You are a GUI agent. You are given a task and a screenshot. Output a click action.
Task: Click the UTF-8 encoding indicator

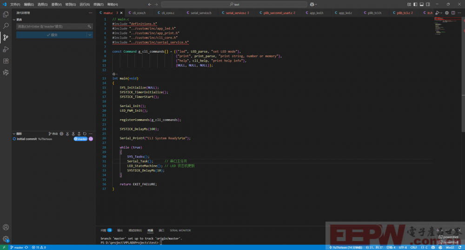click(x=403, y=247)
